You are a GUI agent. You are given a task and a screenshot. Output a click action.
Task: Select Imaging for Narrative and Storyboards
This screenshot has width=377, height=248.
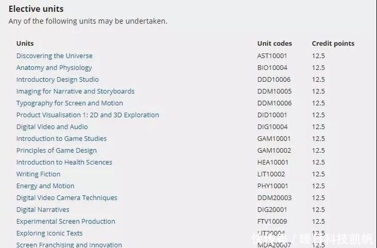75,91
